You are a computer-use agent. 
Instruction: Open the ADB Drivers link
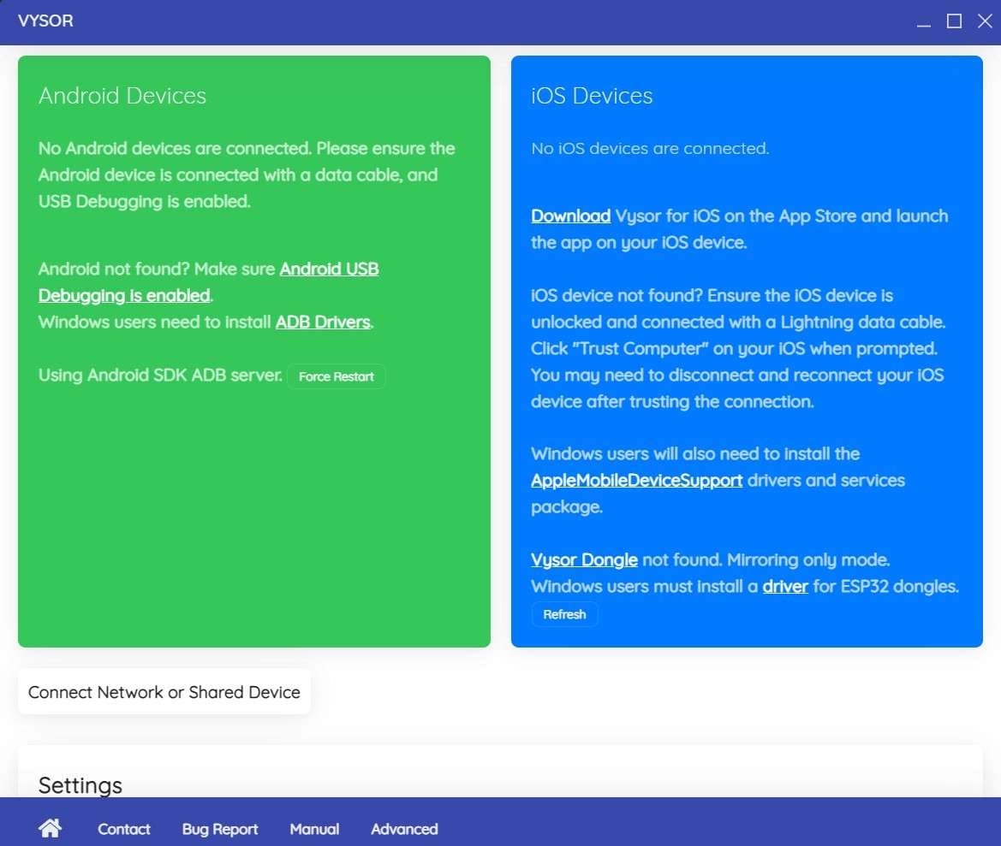tap(323, 322)
